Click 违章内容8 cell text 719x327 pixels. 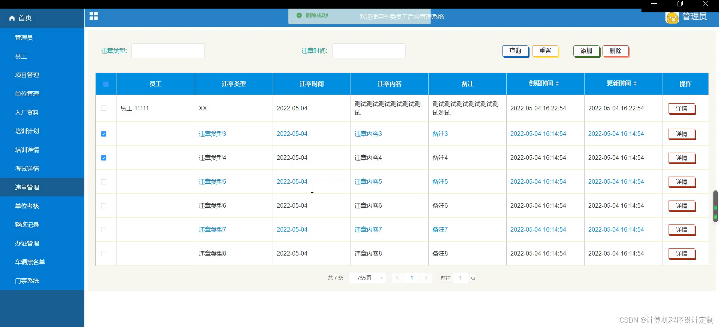(x=368, y=254)
